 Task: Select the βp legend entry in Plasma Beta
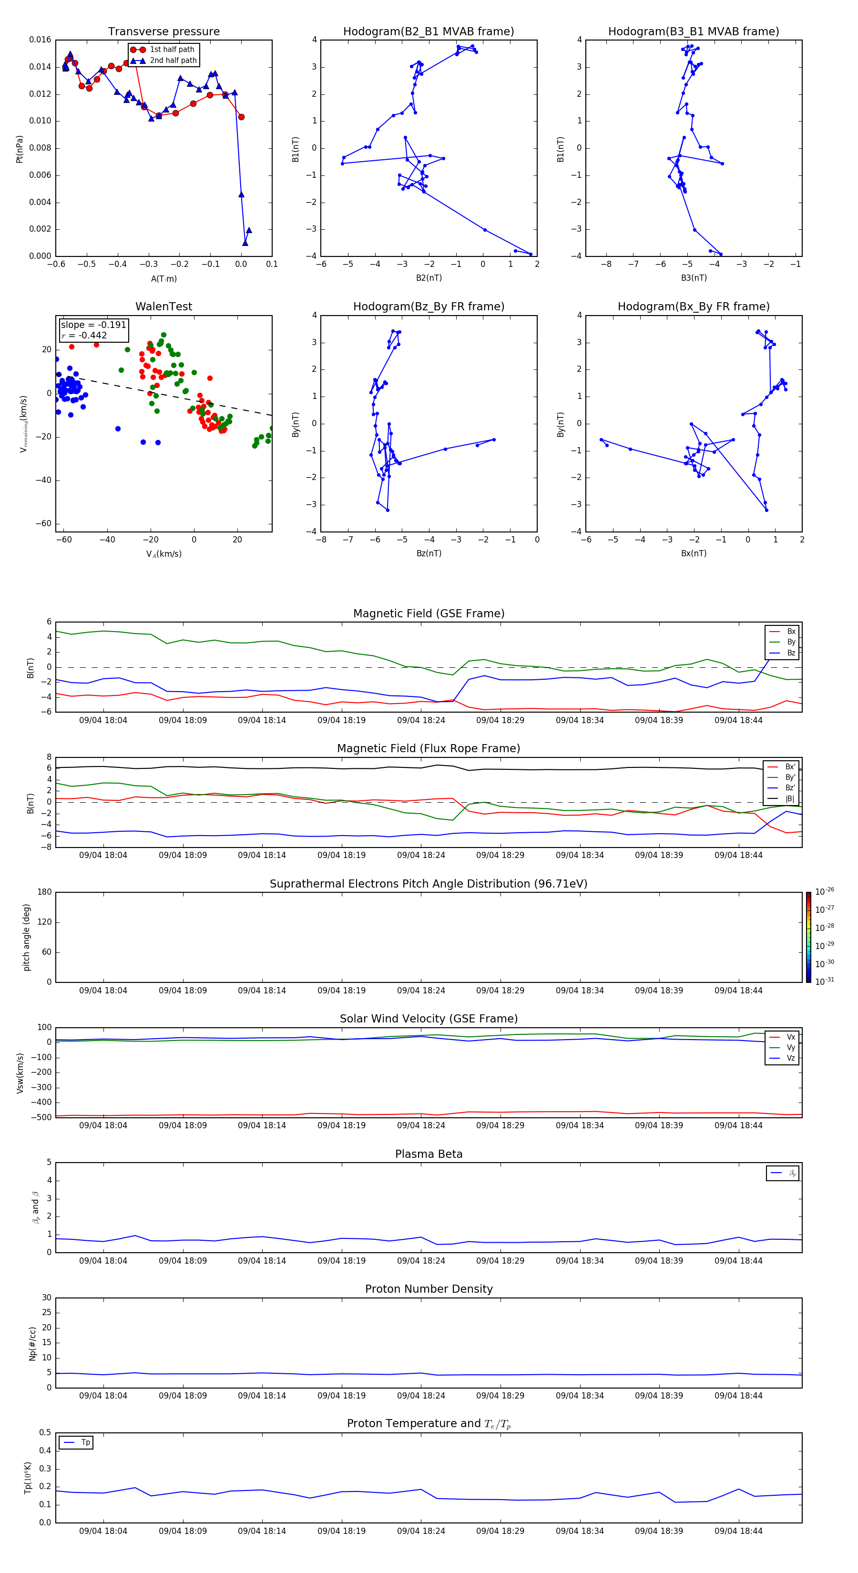(783, 1173)
